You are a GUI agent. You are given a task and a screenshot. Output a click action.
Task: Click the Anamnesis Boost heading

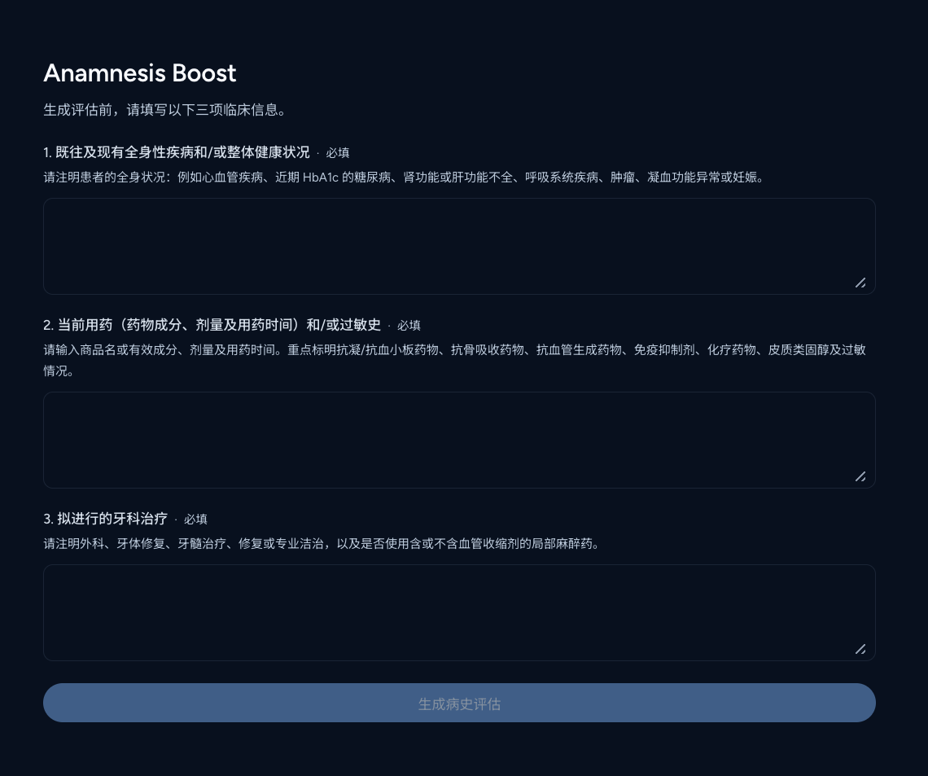pos(140,72)
